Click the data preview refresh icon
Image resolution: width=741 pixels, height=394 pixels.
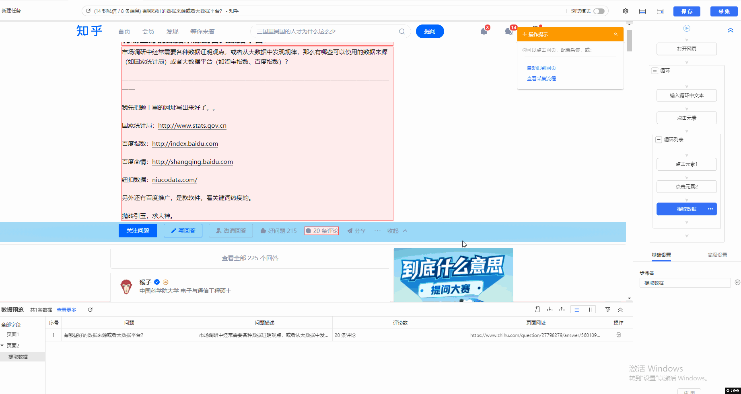point(90,310)
